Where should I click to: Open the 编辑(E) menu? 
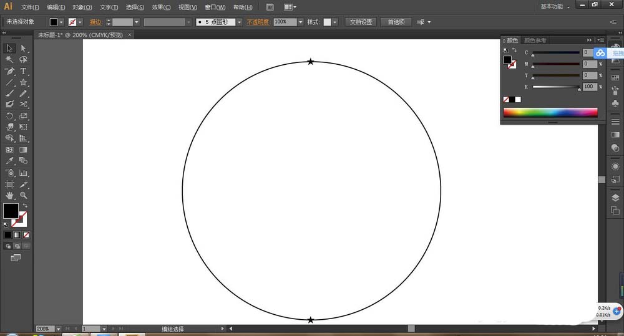[x=56, y=7]
